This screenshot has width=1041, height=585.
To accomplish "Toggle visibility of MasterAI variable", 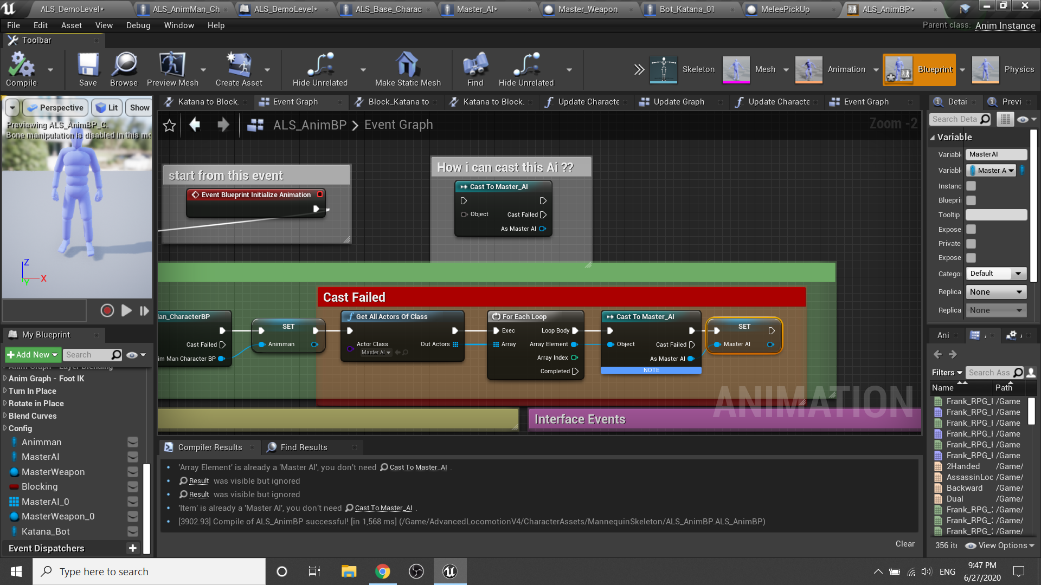I will click(132, 457).
